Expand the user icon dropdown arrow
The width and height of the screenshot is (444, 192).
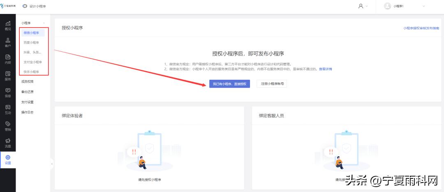[367, 6]
